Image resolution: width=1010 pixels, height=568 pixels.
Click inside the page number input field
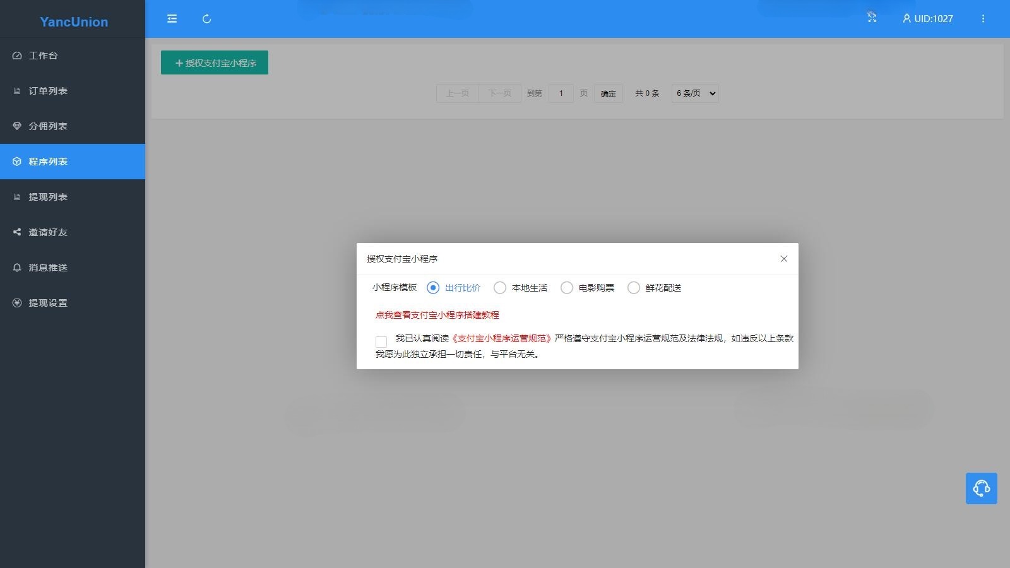point(561,93)
